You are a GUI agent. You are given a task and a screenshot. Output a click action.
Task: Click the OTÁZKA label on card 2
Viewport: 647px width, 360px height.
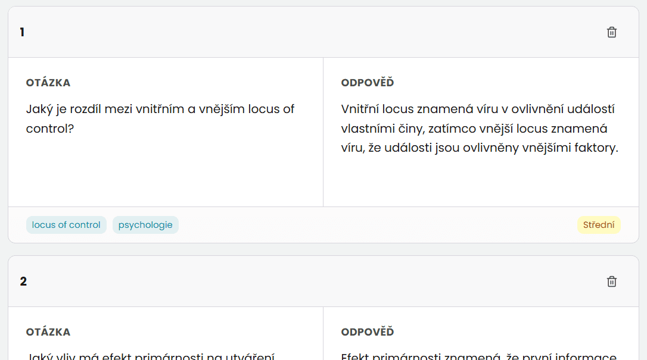pyautogui.click(x=48, y=331)
